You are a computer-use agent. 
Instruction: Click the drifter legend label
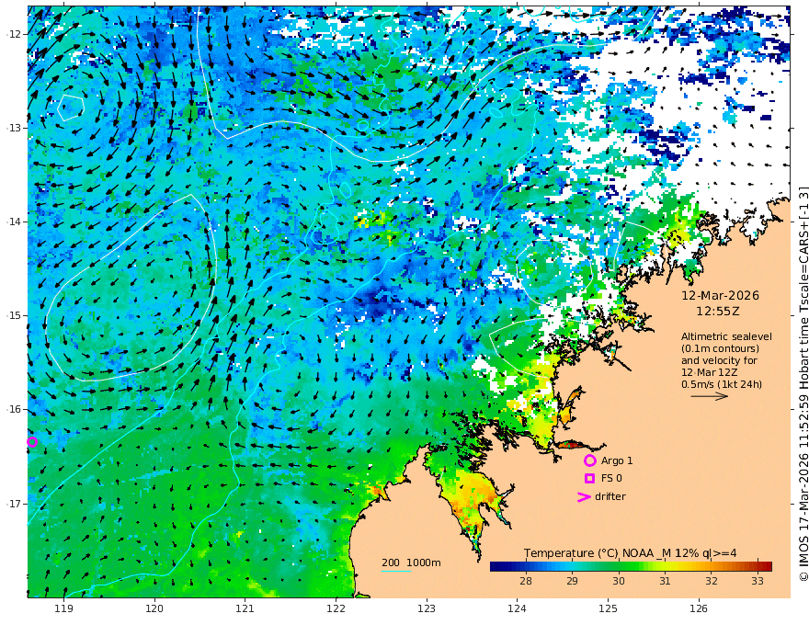tap(610, 496)
